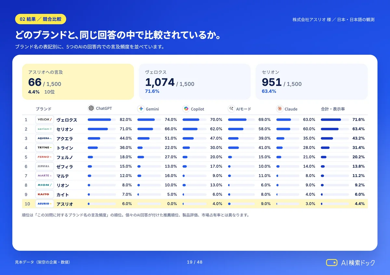Click 63.4% under セリオン summary card
Image resolution: width=390 pixels, height=275 pixels.
[269, 91]
